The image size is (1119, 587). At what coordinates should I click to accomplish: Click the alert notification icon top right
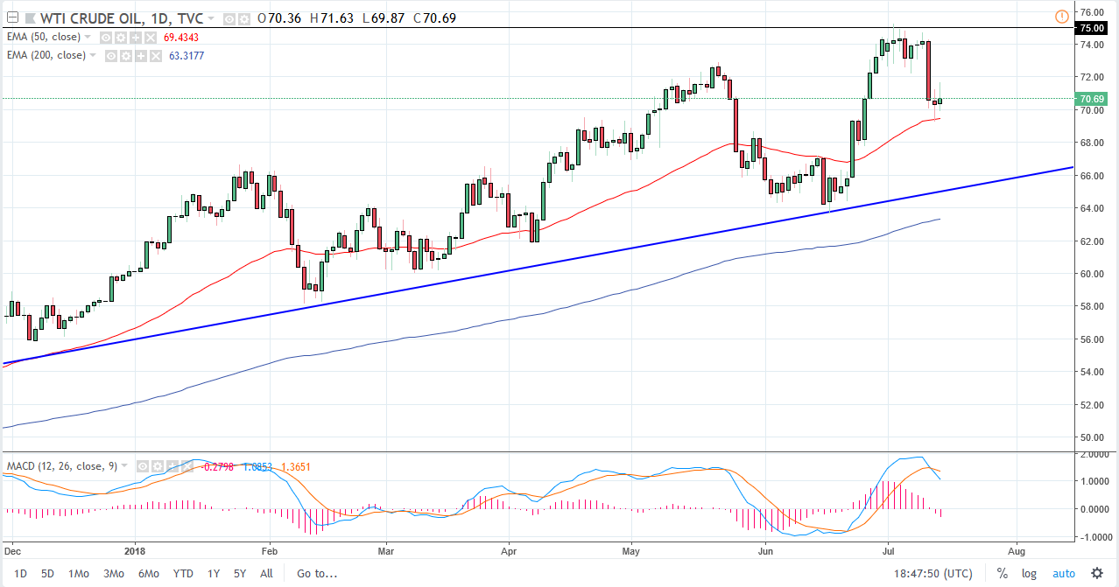tap(1061, 17)
